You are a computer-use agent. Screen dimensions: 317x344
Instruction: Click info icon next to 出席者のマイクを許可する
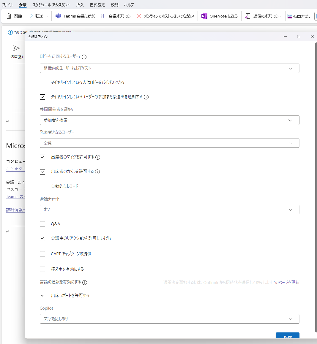tap(98, 157)
